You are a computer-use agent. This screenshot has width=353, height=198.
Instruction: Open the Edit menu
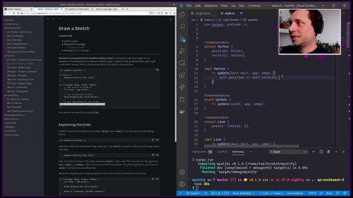pos(197,5)
